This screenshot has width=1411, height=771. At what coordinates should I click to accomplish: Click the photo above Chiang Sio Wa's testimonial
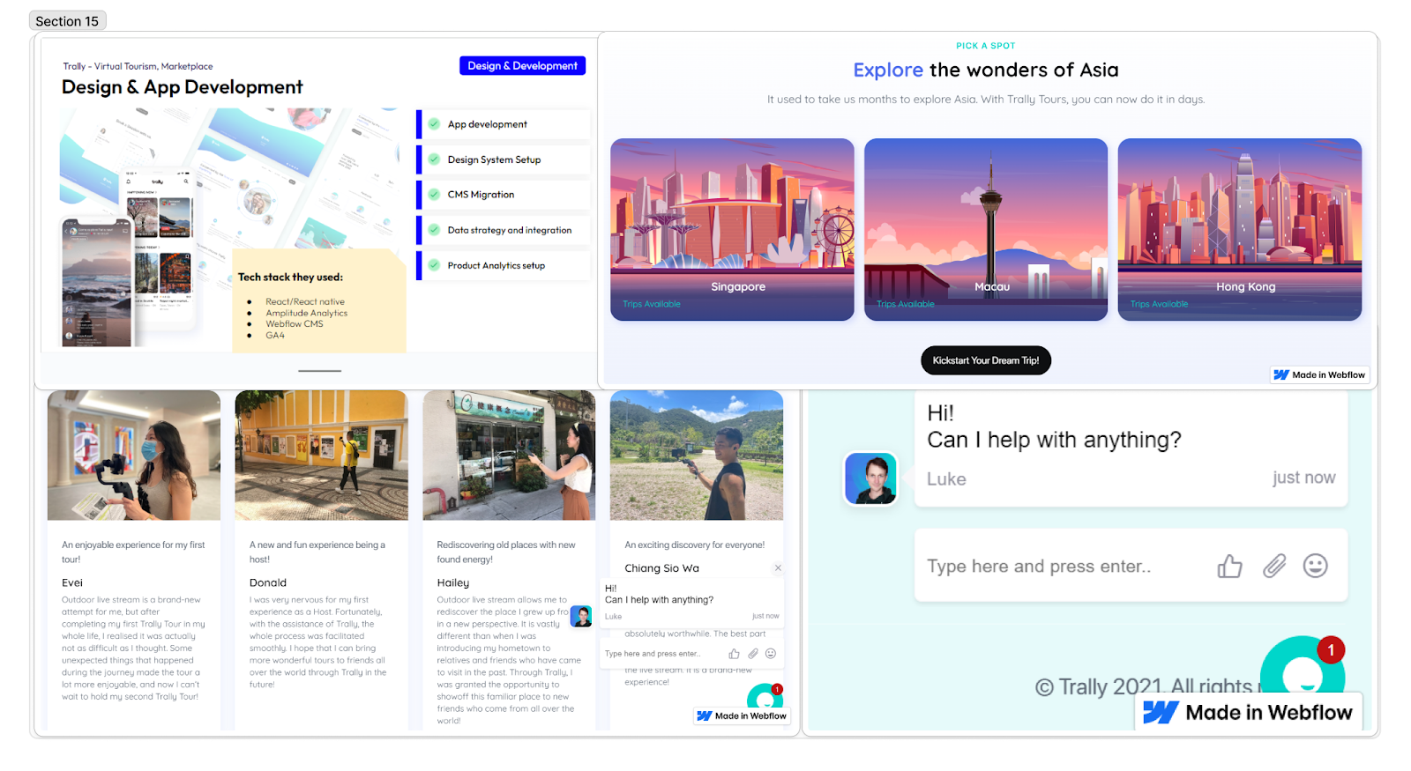[x=697, y=456]
